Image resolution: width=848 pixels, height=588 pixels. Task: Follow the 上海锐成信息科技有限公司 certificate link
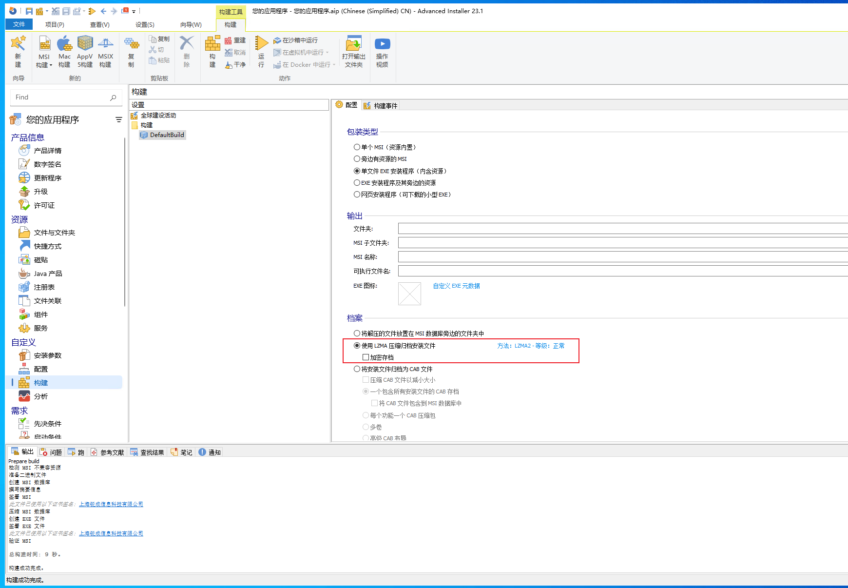point(111,504)
